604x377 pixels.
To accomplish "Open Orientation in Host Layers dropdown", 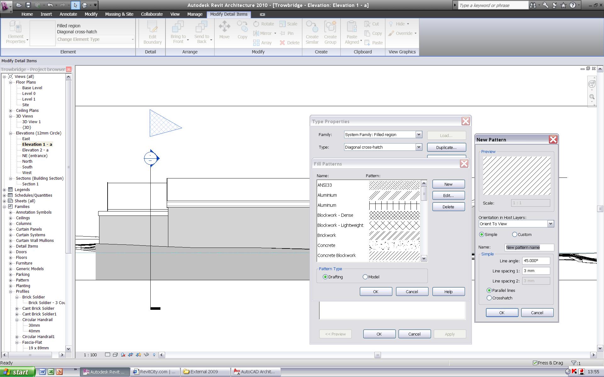I will pos(550,224).
